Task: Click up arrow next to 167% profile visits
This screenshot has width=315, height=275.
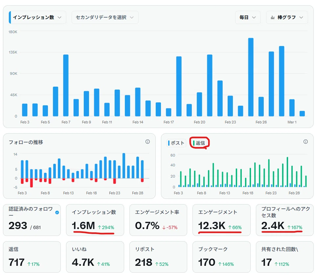Action: pos(289,227)
